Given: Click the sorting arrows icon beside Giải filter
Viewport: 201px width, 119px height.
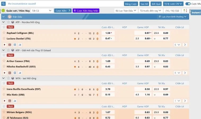Looking at the screenshot, I should (185, 11).
